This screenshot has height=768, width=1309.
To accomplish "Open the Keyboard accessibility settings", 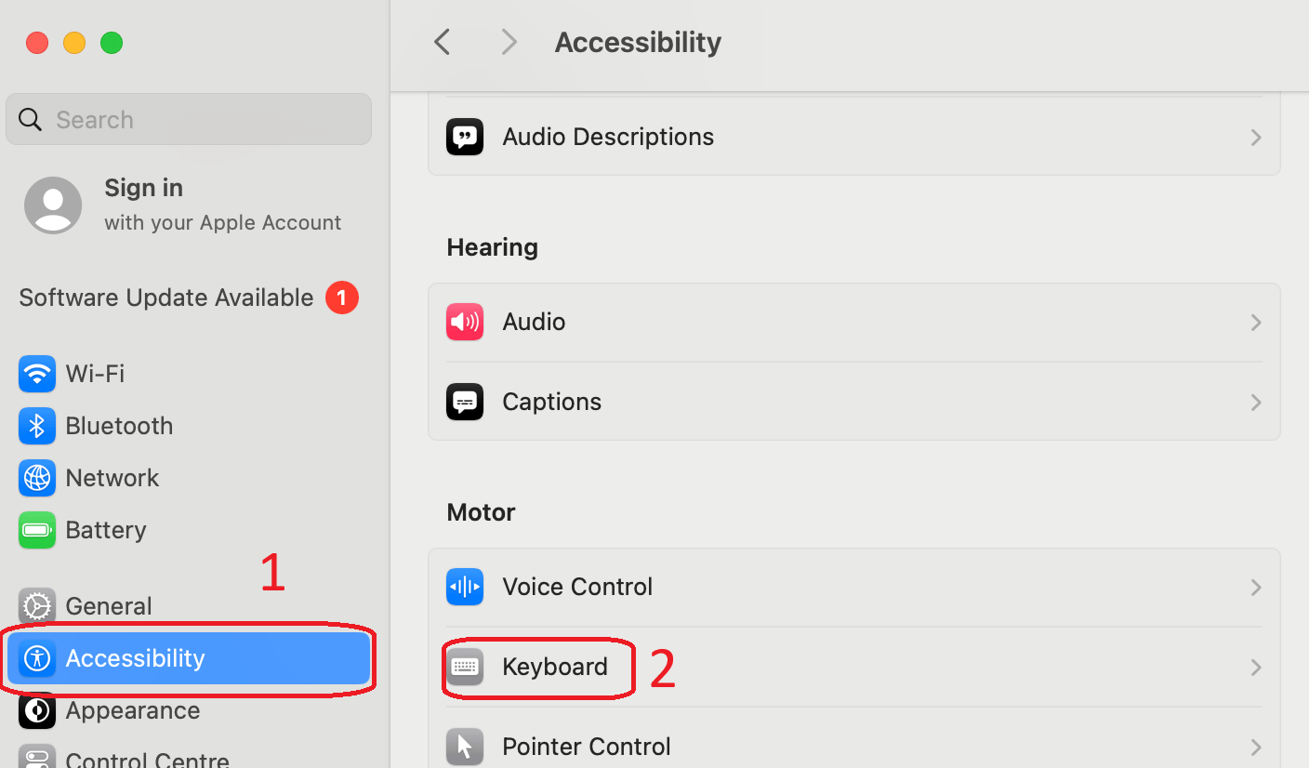I will click(555, 667).
